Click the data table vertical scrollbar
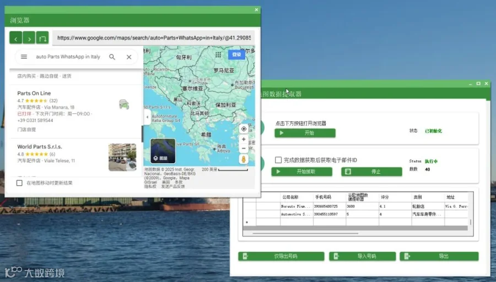 (x=471, y=222)
